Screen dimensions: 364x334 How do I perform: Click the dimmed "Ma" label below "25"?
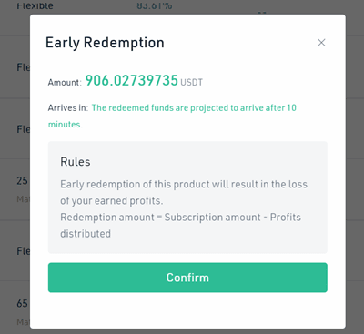23,199
